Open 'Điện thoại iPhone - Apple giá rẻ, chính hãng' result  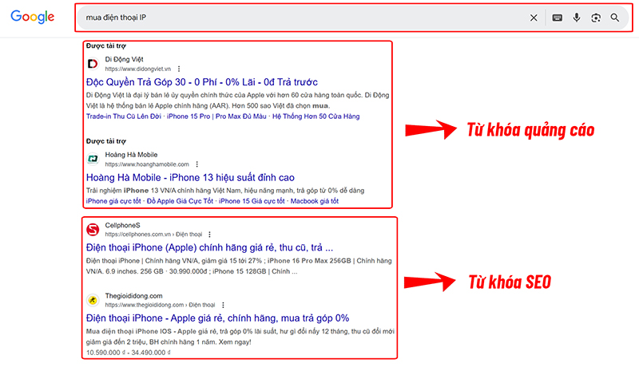pos(217,318)
